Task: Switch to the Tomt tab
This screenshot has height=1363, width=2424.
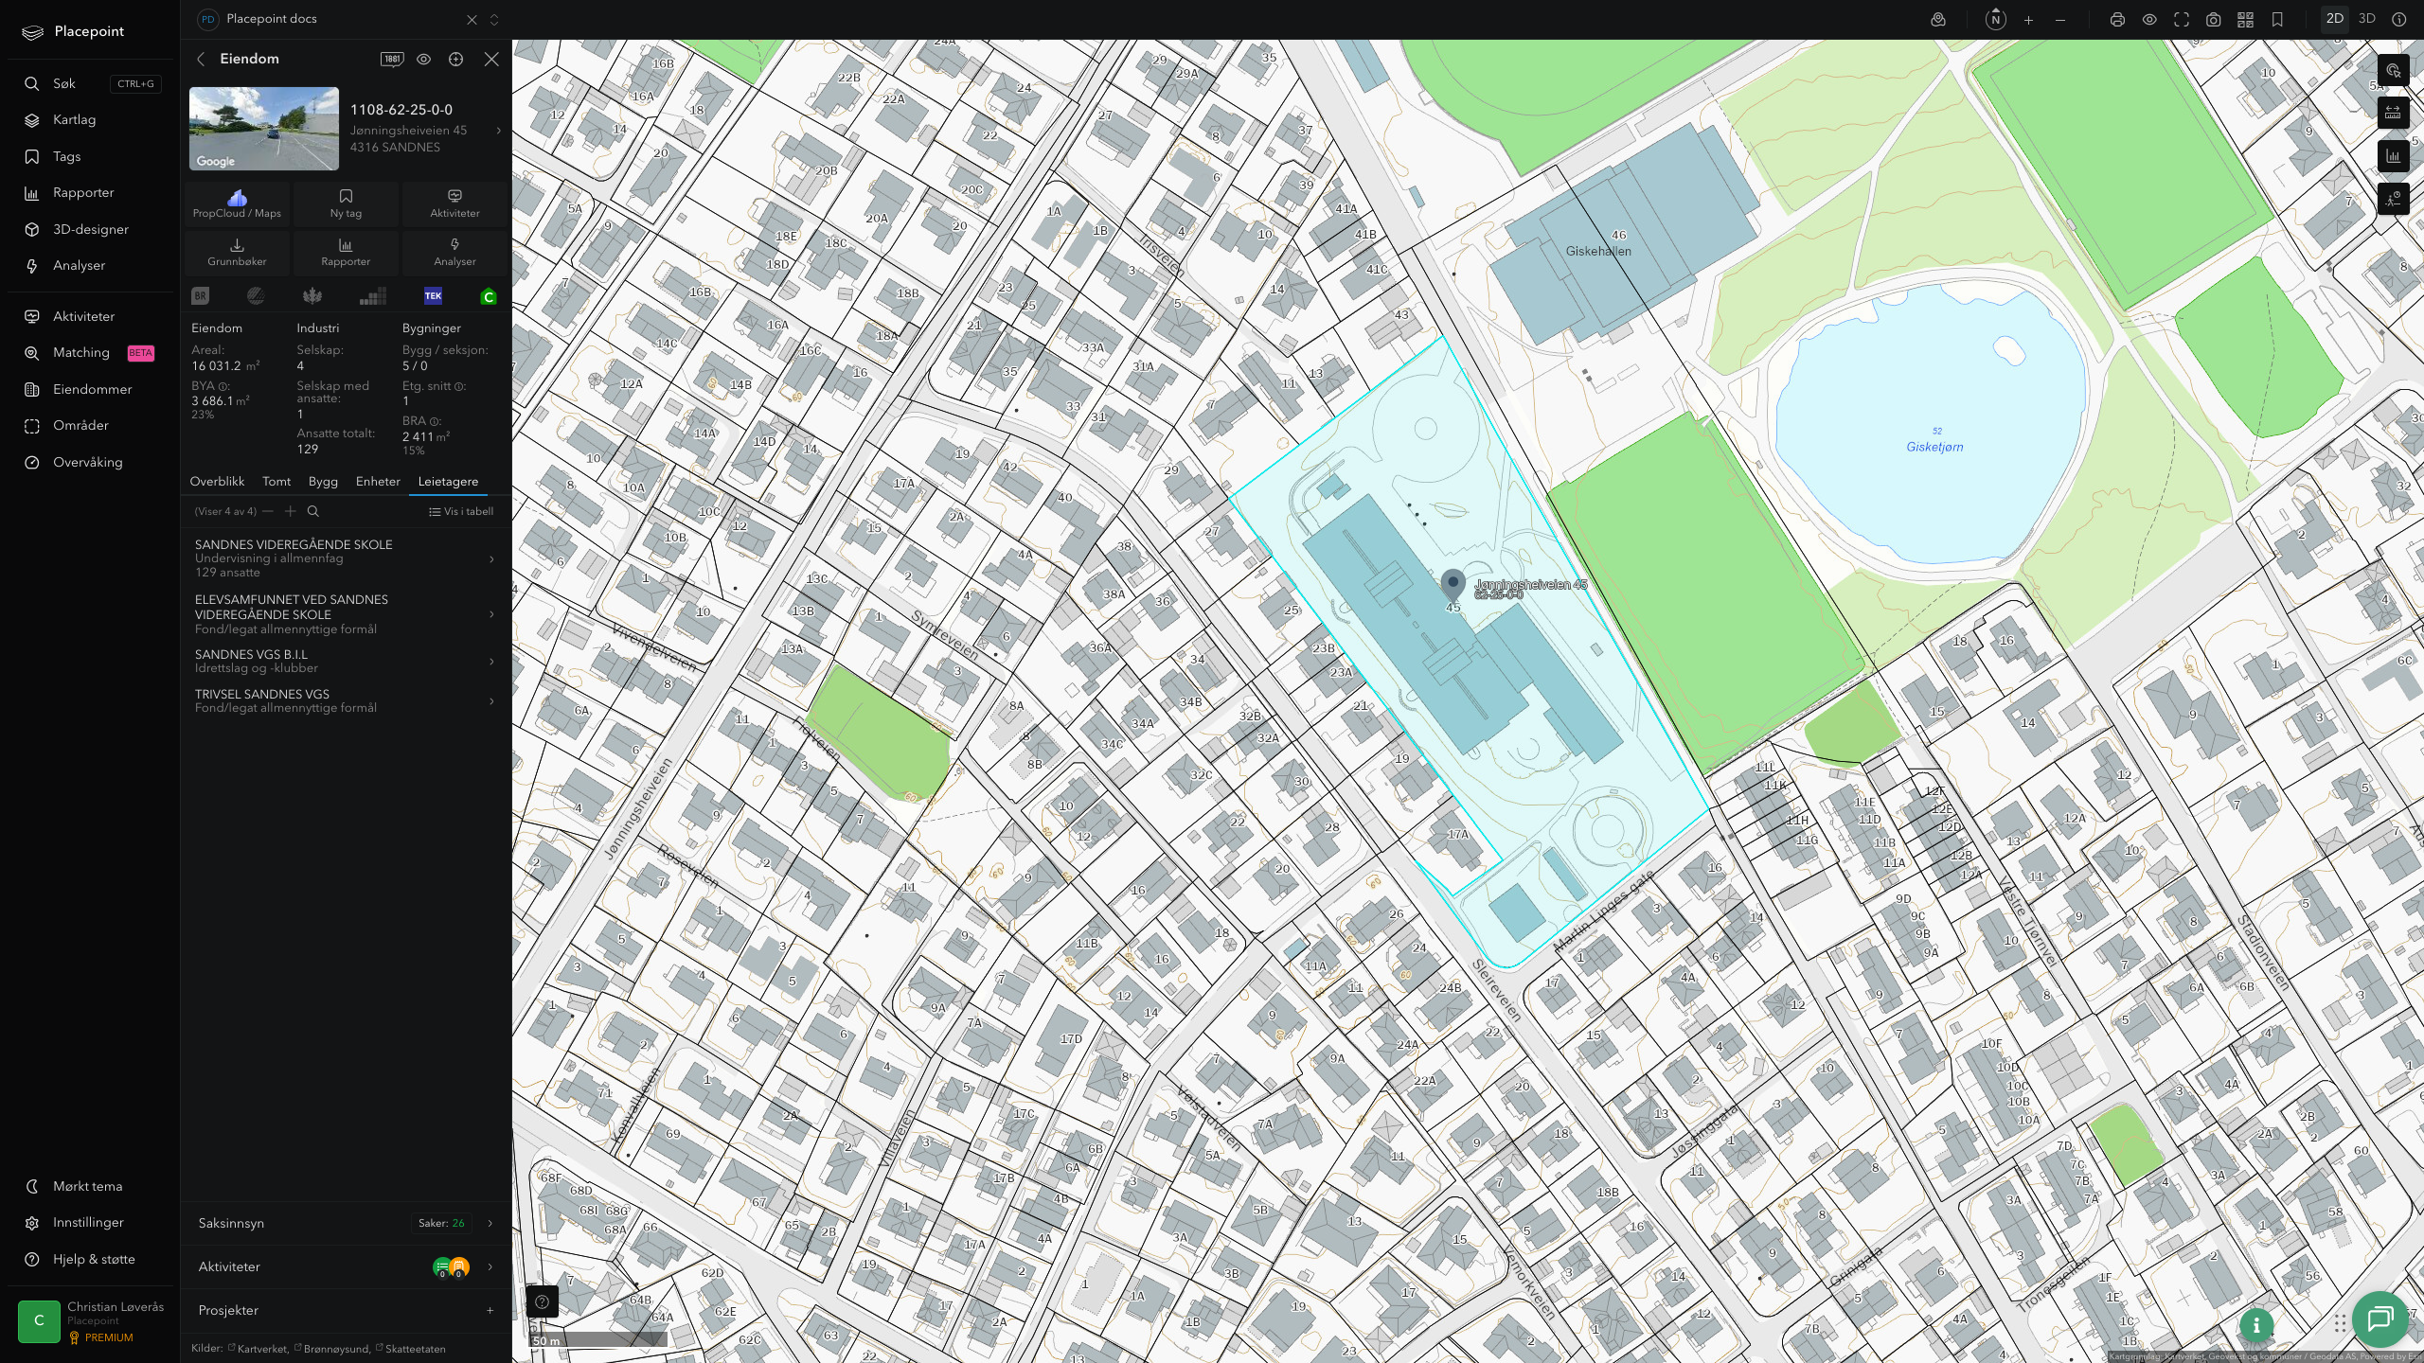Action: tap(276, 482)
